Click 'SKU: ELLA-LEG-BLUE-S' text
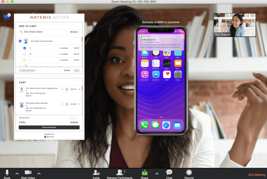 pos(36,93)
